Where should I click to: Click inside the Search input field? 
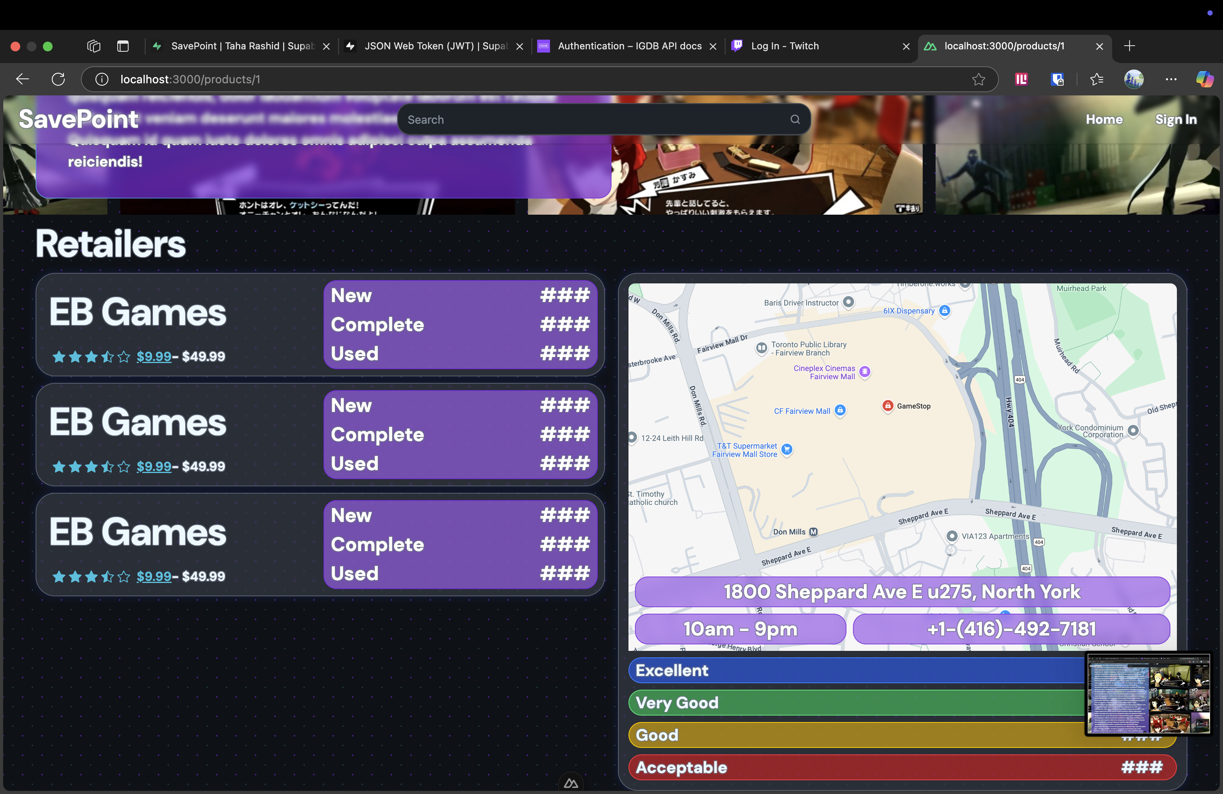point(565,119)
